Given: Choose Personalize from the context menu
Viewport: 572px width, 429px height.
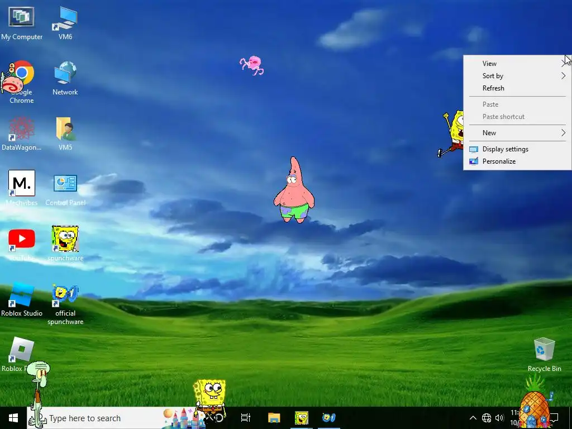Looking at the screenshot, I should pos(517,161).
